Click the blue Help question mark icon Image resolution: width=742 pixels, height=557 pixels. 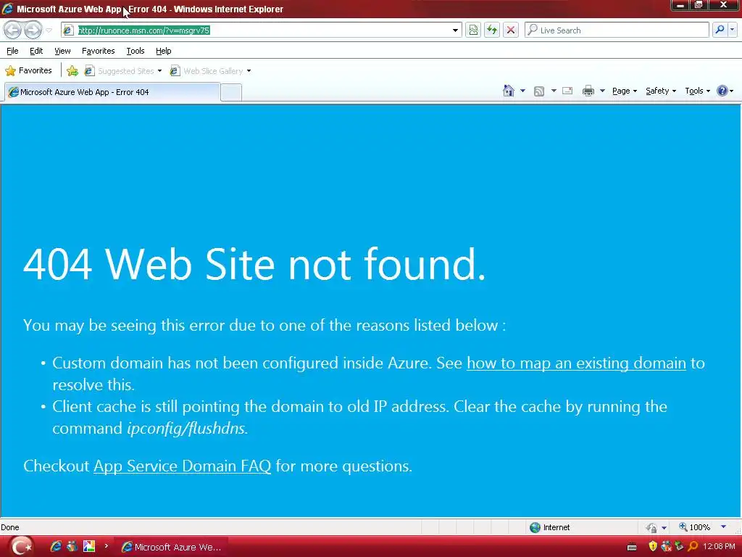click(722, 91)
